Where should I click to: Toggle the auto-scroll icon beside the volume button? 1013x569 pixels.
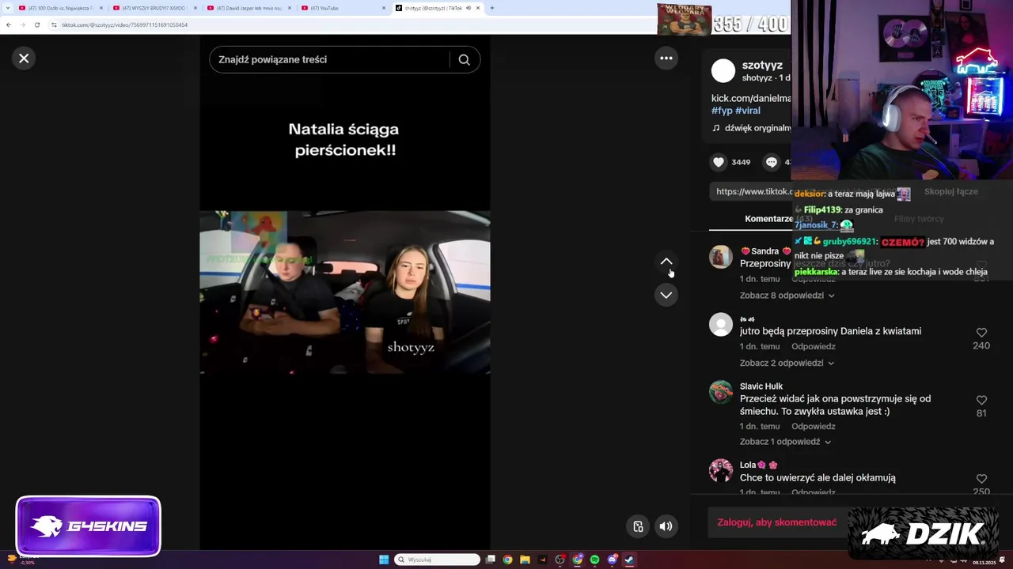[x=638, y=526]
